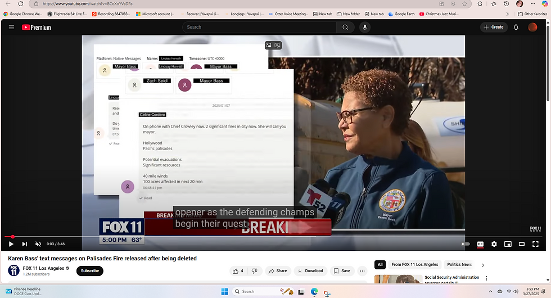Screen dimensions: 551x298
Task: Open Other favorites folder
Action: point(532,14)
